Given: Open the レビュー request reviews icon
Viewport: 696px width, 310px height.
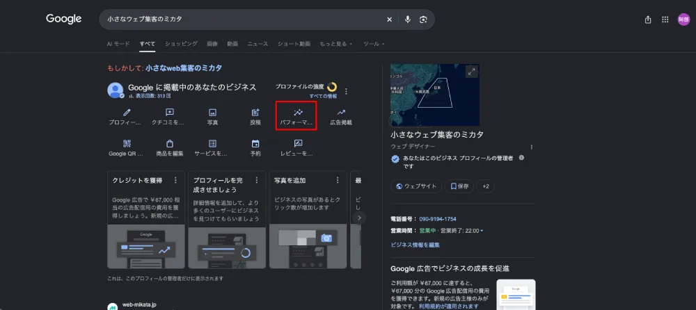Looking at the screenshot, I should (x=299, y=144).
